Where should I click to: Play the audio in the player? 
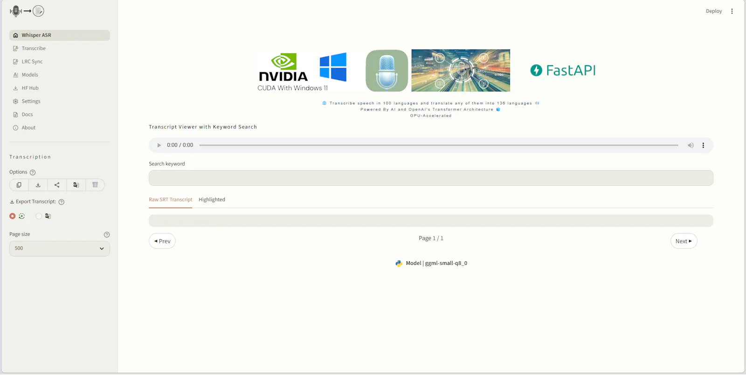click(159, 145)
